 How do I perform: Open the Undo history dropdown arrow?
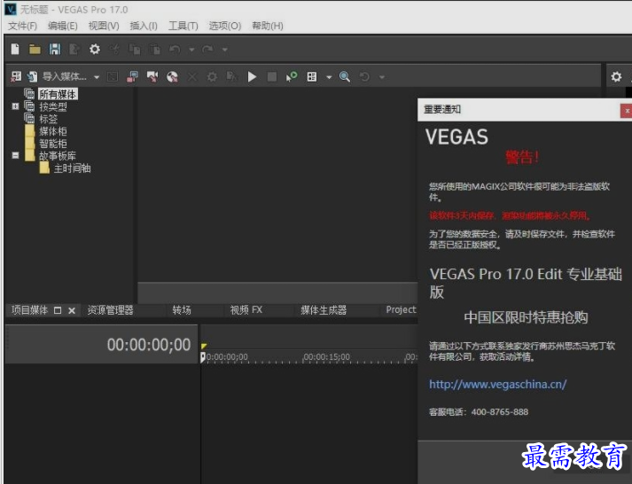(191, 50)
